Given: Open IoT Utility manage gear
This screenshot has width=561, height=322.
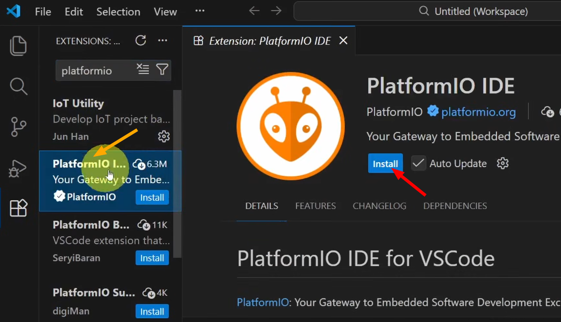Looking at the screenshot, I should [164, 136].
